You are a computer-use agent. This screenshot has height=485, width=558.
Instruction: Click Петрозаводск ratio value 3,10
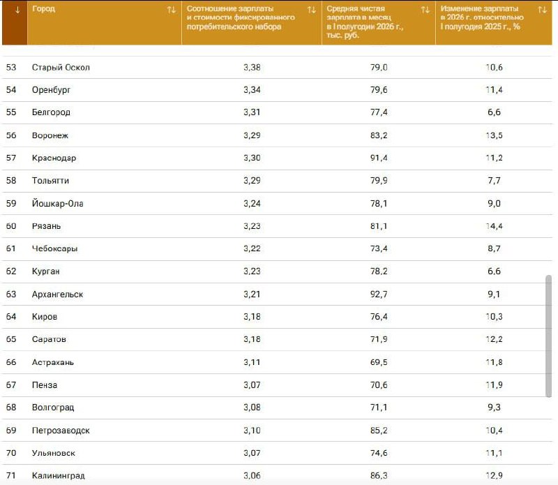click(252, 430)
